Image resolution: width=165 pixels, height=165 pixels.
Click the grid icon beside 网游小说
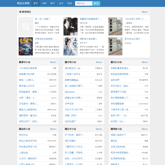pos(112,129)
